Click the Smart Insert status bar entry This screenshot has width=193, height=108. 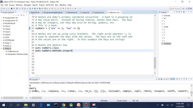[x=122, y=101]
